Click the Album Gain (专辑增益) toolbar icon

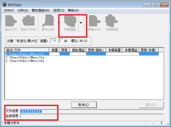pos(70,21)
